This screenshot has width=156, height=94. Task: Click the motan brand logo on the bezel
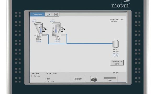pos(121,4)
